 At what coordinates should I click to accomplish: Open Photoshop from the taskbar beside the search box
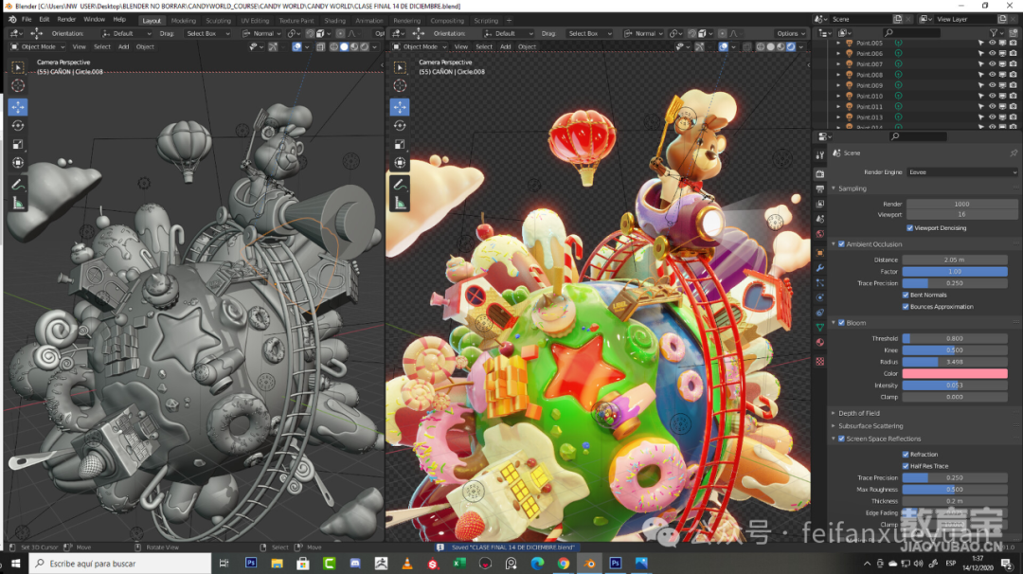(250, 563)
